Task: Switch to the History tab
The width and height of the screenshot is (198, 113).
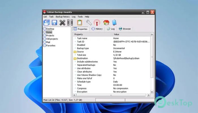Action: pyautogui.click(x=97, y=29)
